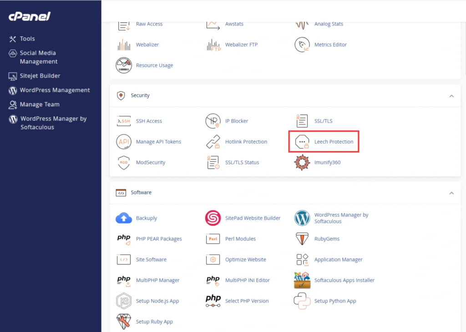The image size is (466, 332).
Task: Click the WordPress Manager by Softaculous icon in Software
Action: pyautogui.click(x=302, y=218)
